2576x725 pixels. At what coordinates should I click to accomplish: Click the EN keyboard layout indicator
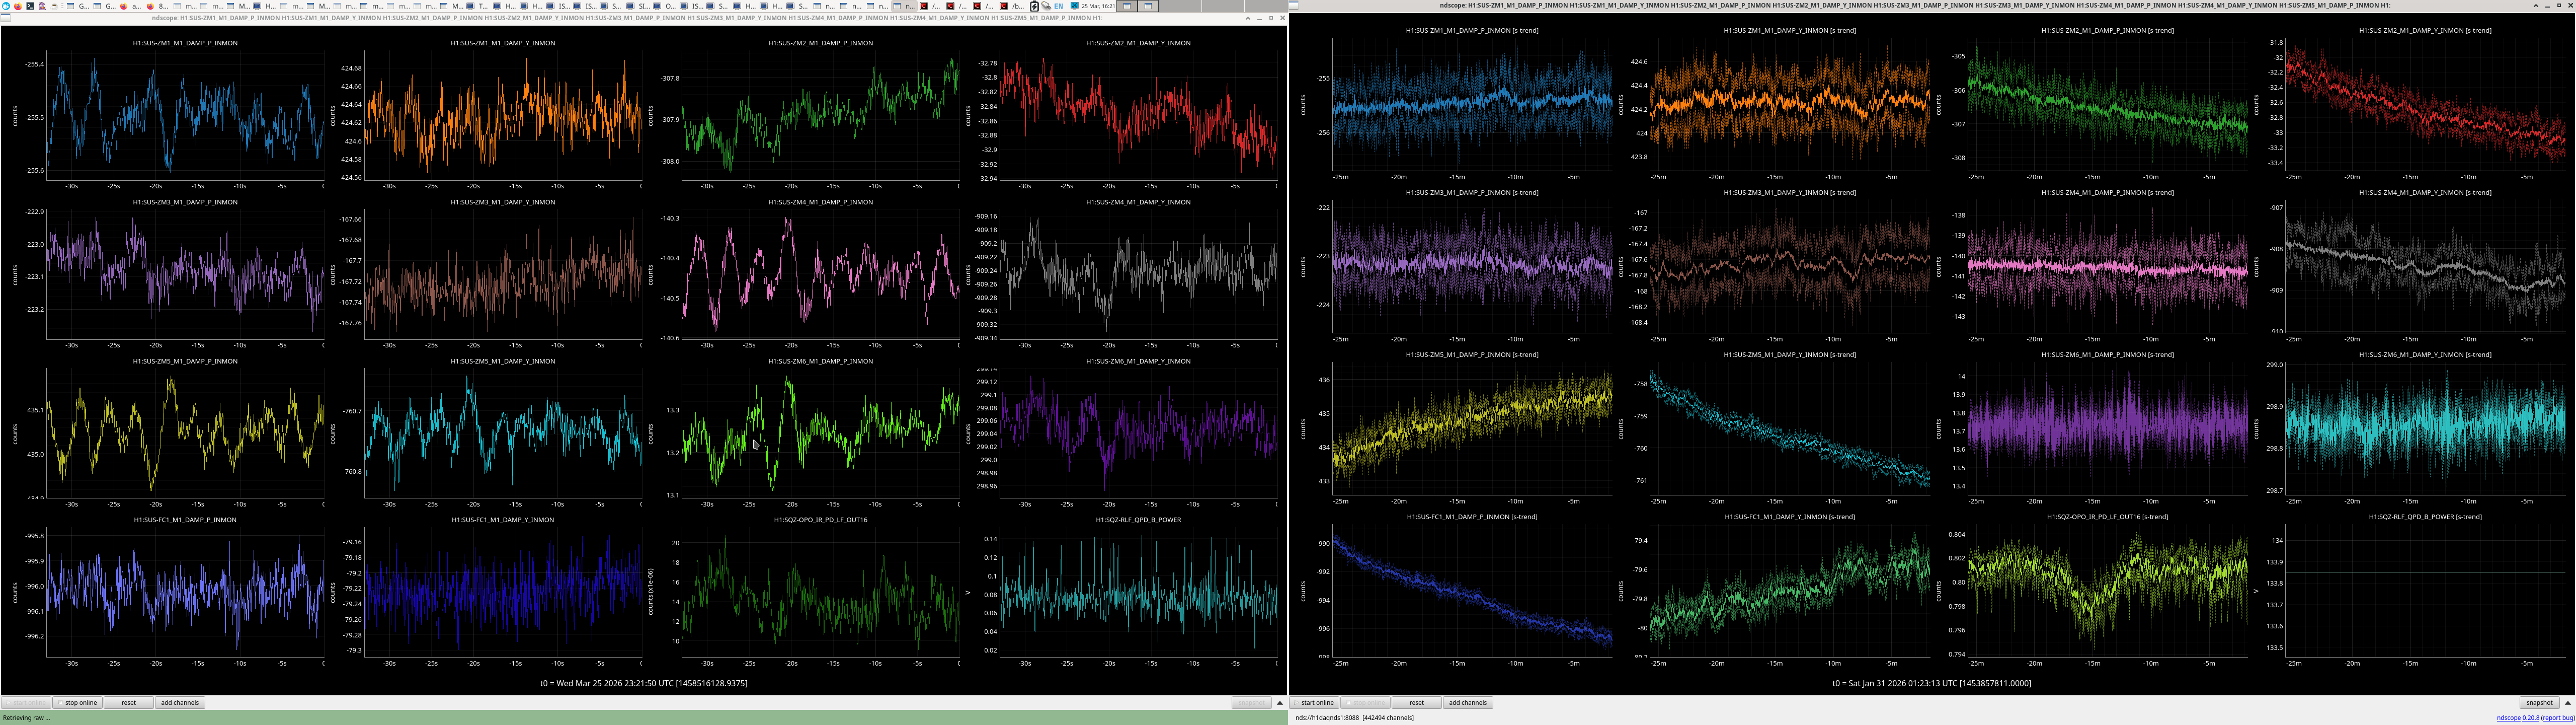[1059, 6]
